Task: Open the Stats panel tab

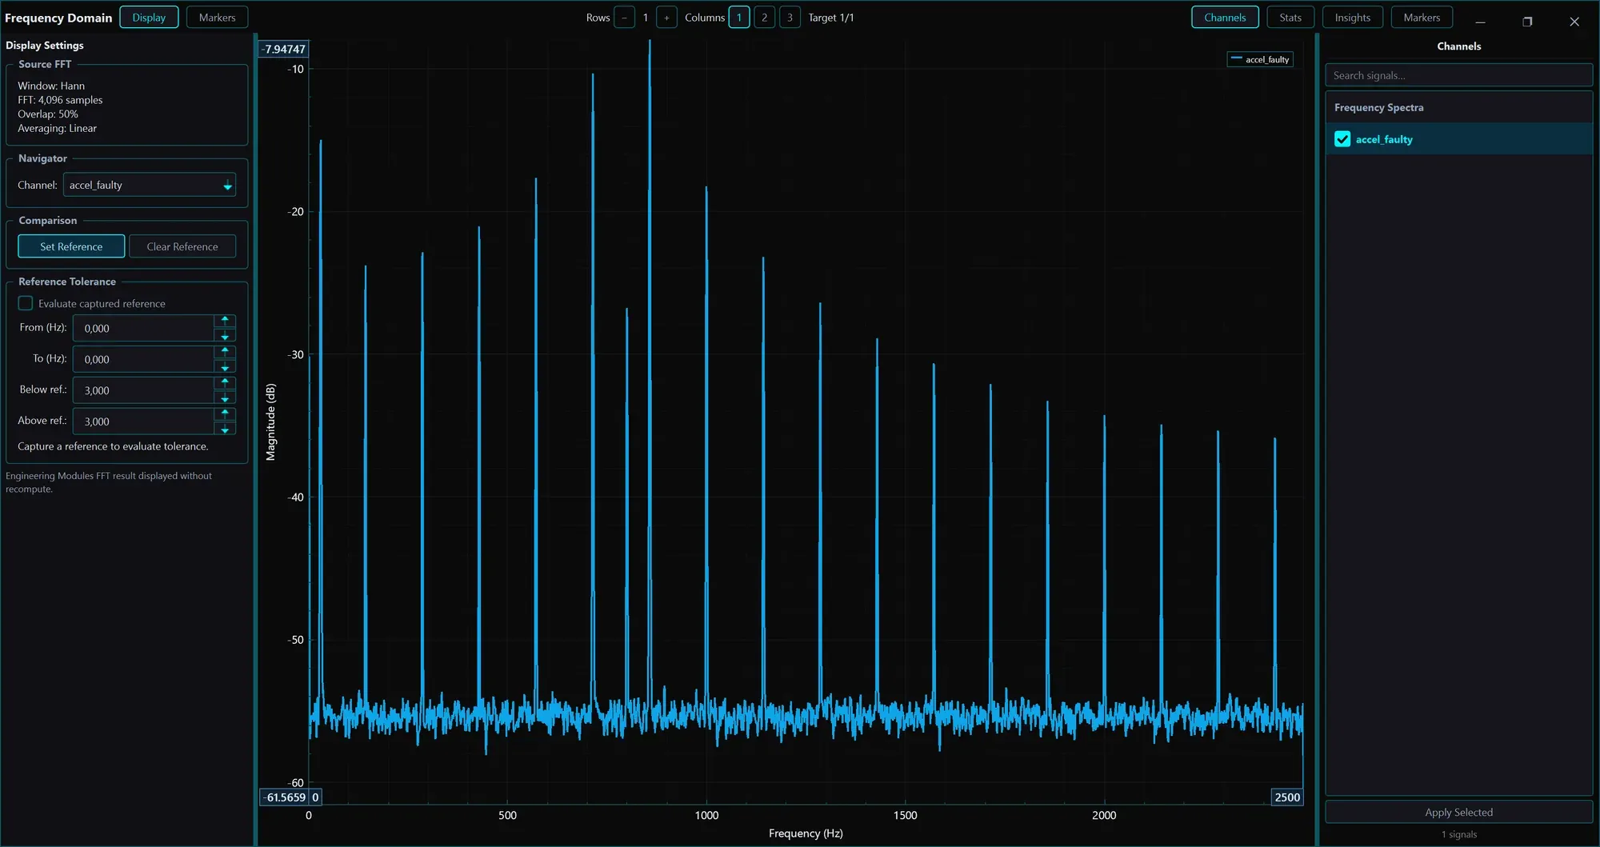Action: click(1290, 18)
